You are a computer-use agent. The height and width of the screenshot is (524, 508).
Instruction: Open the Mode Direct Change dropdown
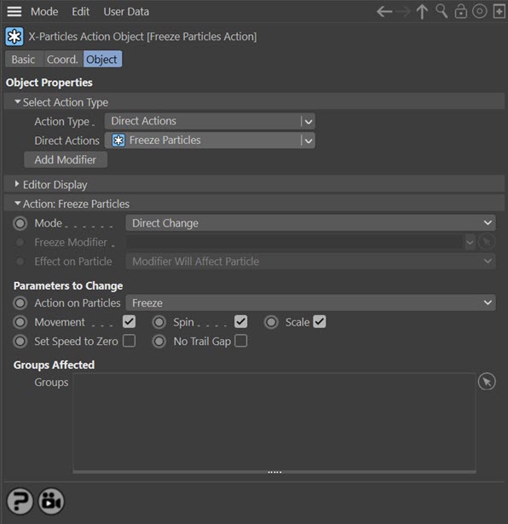[310, 223]
